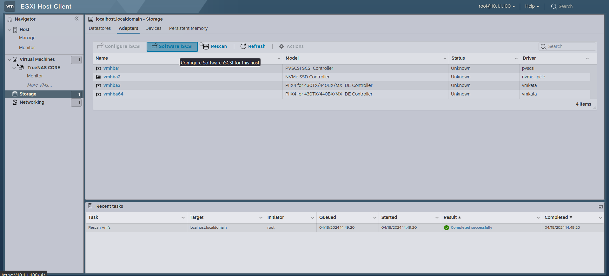Click the adapter icon beside vmhba2

(98, 77)
